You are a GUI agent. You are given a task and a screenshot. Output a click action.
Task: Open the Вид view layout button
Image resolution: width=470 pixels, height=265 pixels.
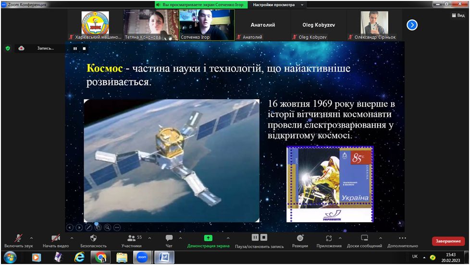(x=458, y=15)
